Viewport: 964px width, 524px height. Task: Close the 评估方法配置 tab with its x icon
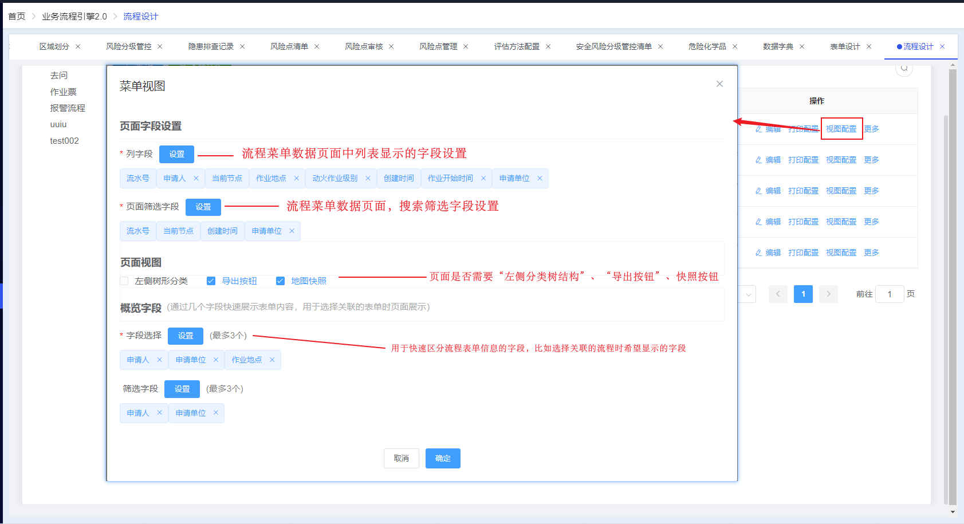(x=548, y=46)
